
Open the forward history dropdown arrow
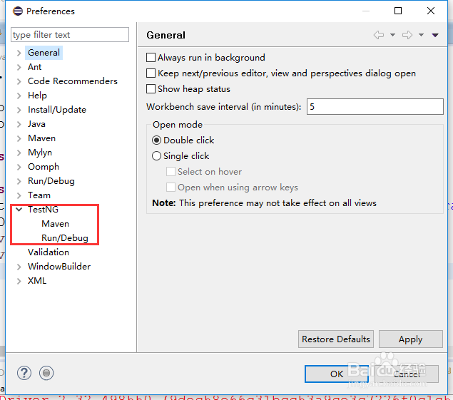point(421,35)
